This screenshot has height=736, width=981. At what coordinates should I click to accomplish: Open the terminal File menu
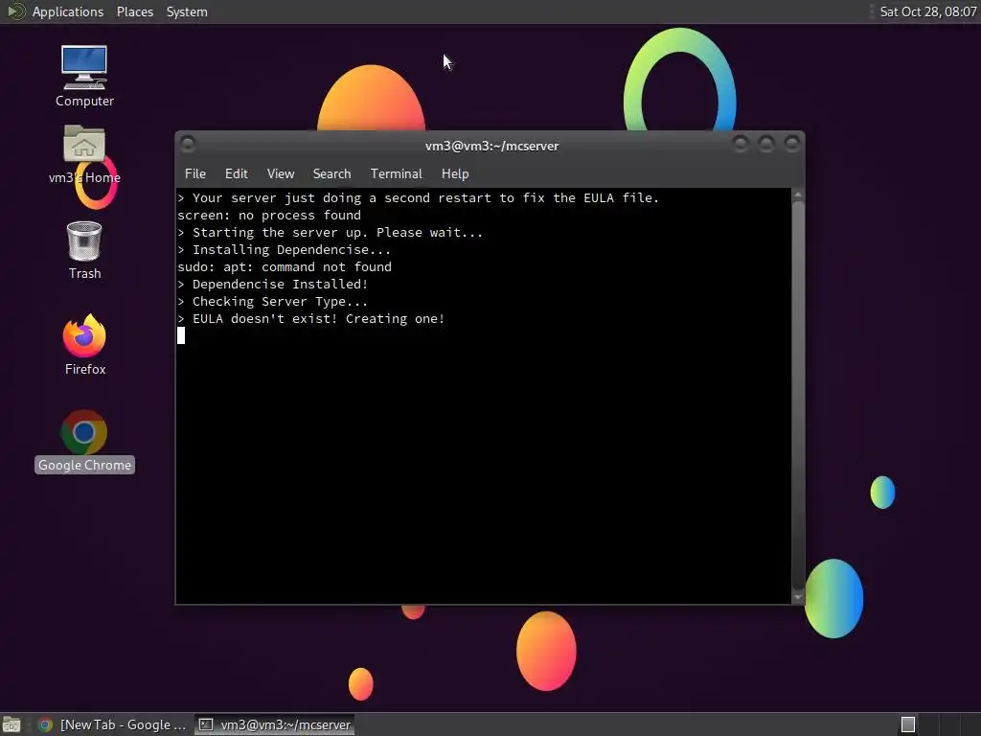tap(195, 174)
